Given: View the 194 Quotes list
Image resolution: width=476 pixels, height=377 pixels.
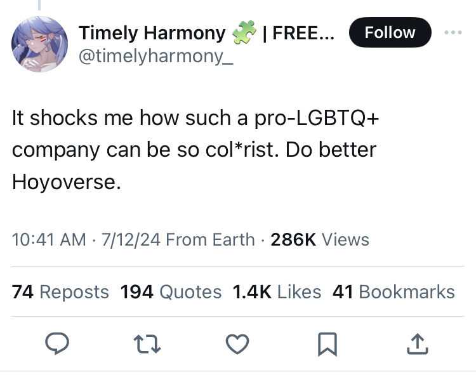Looking at the screenshot, I should (171, 292).
